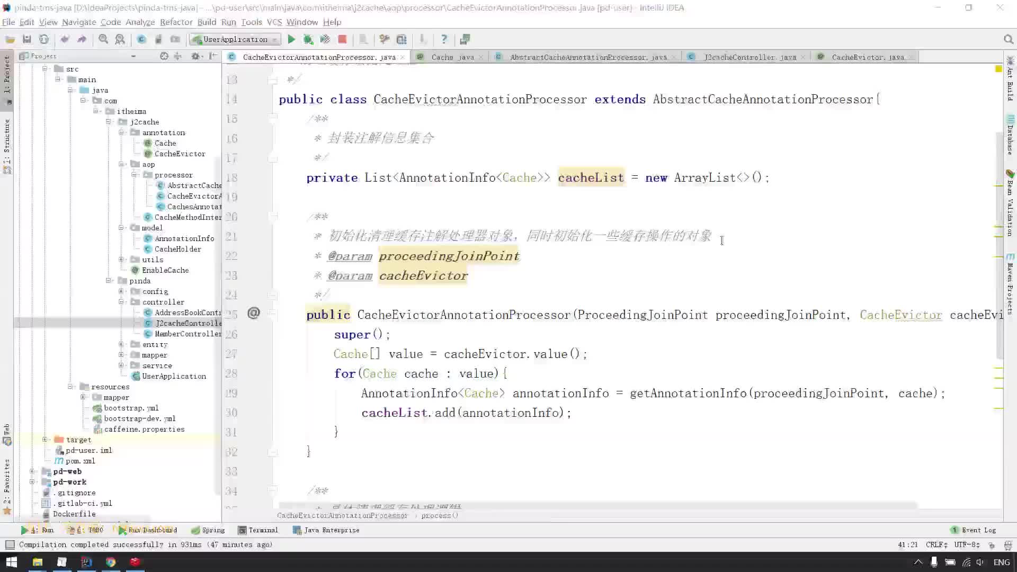The height and width of the screenshot is (572, 1017).
Task: Click the gutter @ icon on line 25
Action: coord(254,314)
